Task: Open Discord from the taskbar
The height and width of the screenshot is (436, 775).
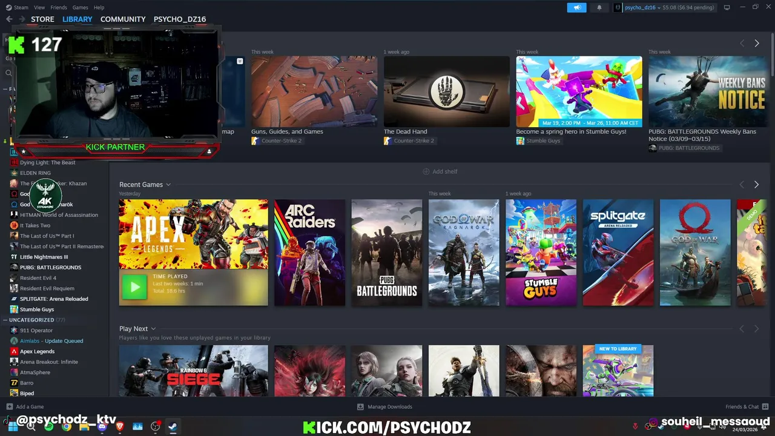Action: 102,426
